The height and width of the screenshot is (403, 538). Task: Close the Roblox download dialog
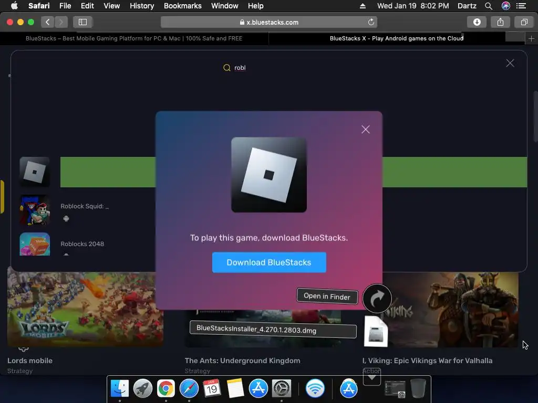point(366,130)
